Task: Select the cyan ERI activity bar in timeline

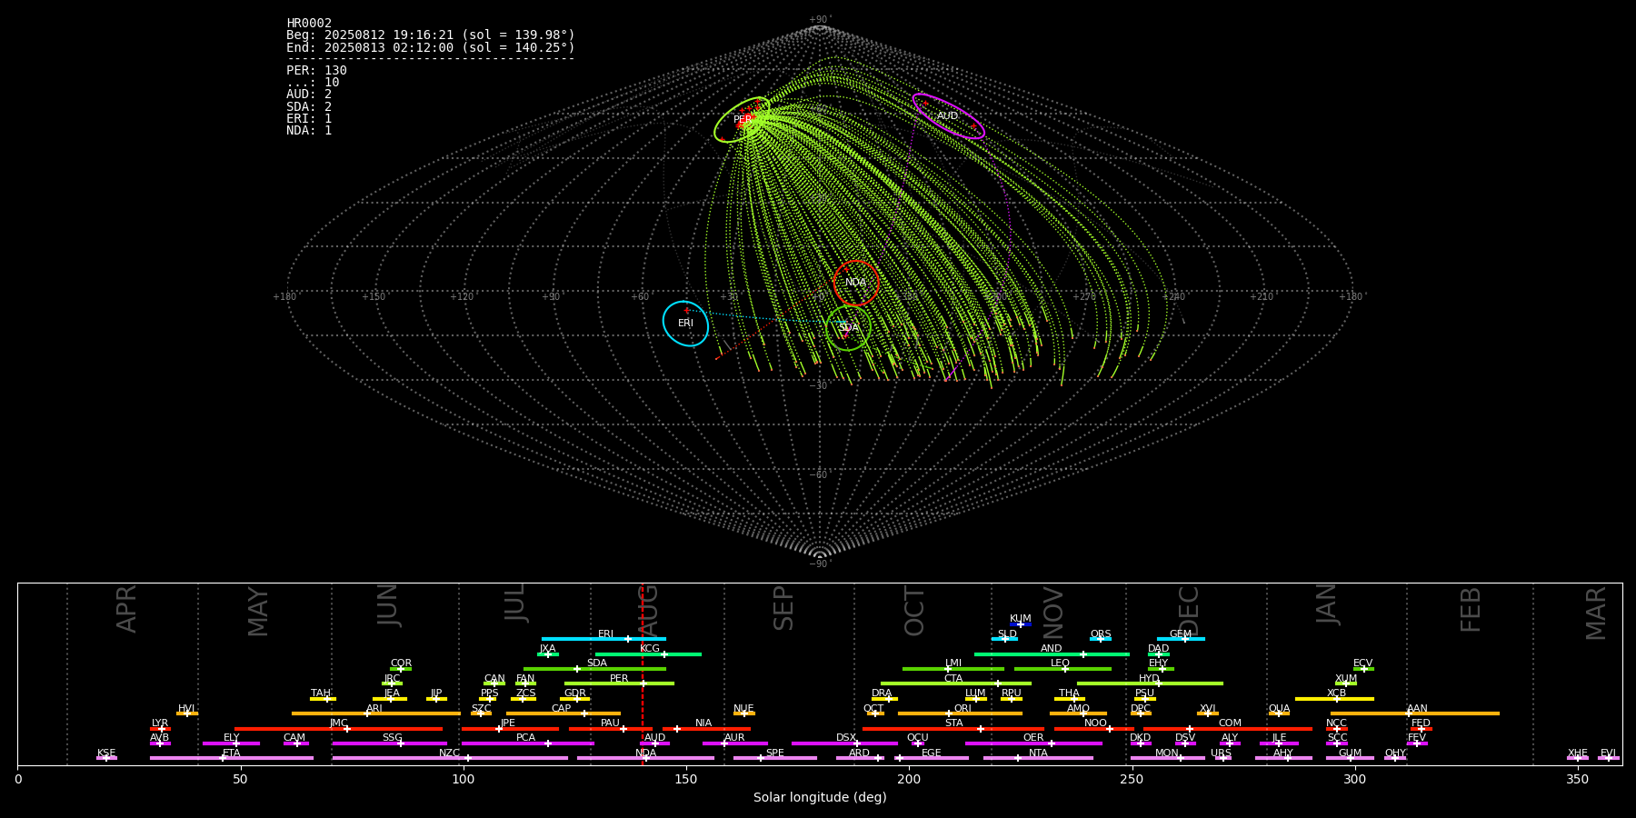Action: pyautogui.click(x=604, y=639)
